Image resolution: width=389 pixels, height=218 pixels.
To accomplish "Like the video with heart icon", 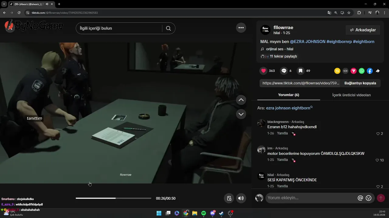I will click(263, 71).
